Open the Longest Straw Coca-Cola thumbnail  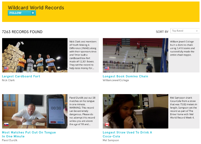click(x=136, y=111)
